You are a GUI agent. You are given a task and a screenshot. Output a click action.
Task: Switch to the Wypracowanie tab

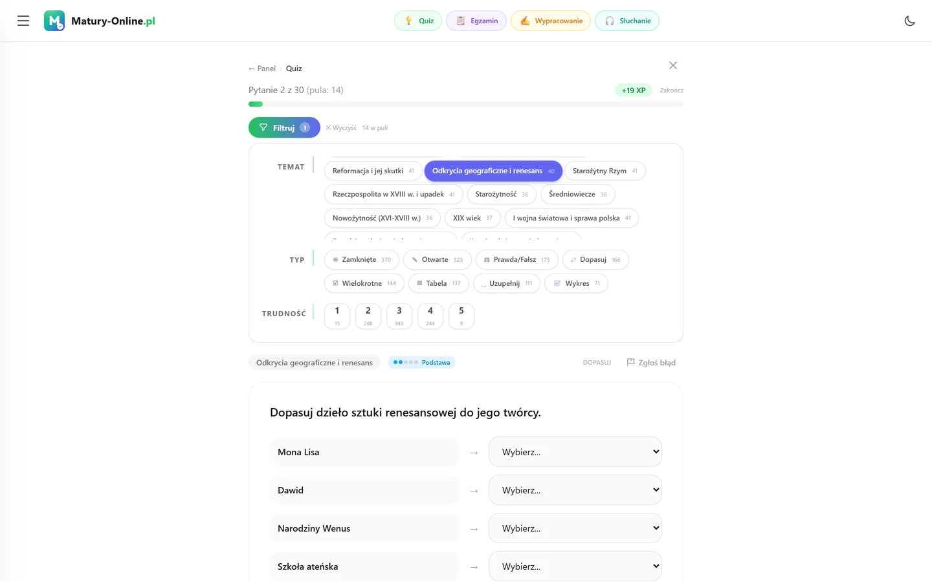[551, 21]
